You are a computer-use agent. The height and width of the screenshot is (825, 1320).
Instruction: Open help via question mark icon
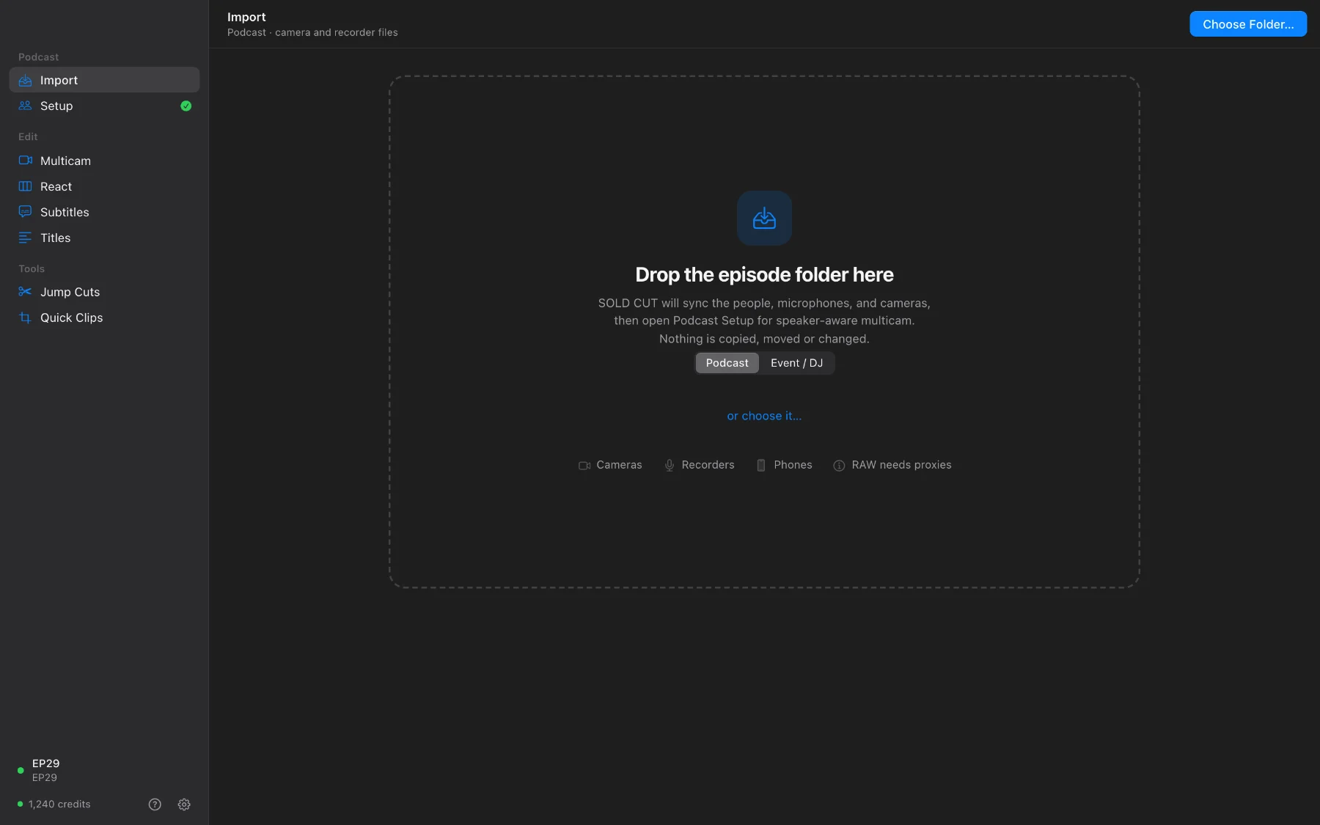coord(155,804)
